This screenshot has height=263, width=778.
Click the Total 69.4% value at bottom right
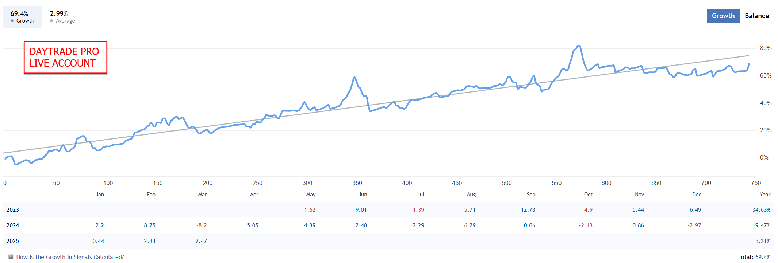pos(763,257)
